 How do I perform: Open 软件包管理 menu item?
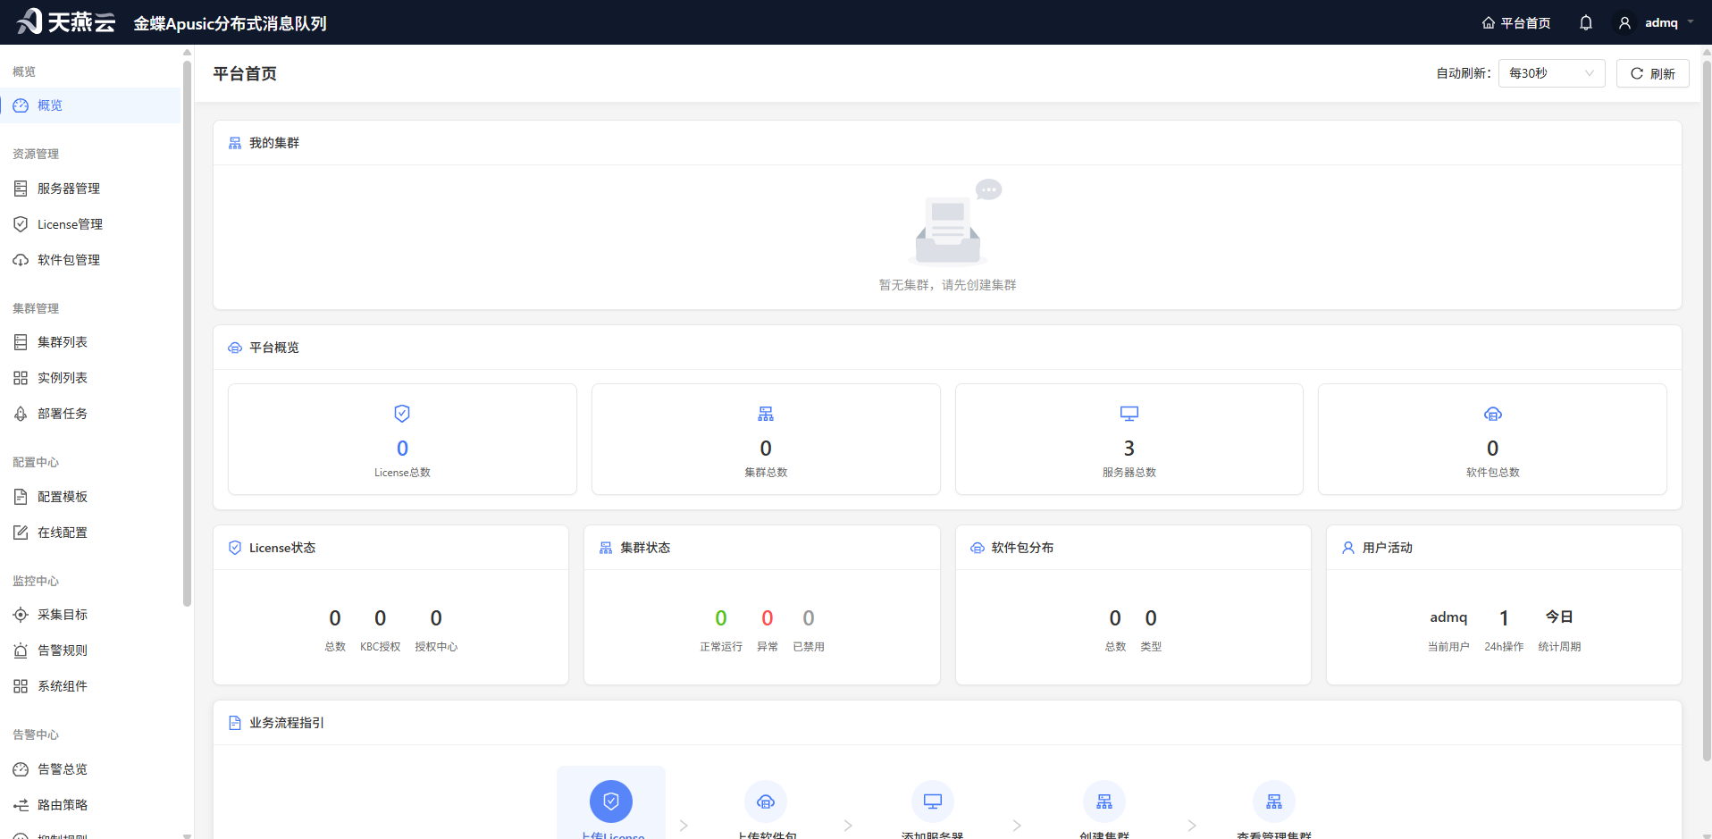[x=90, y=260]
